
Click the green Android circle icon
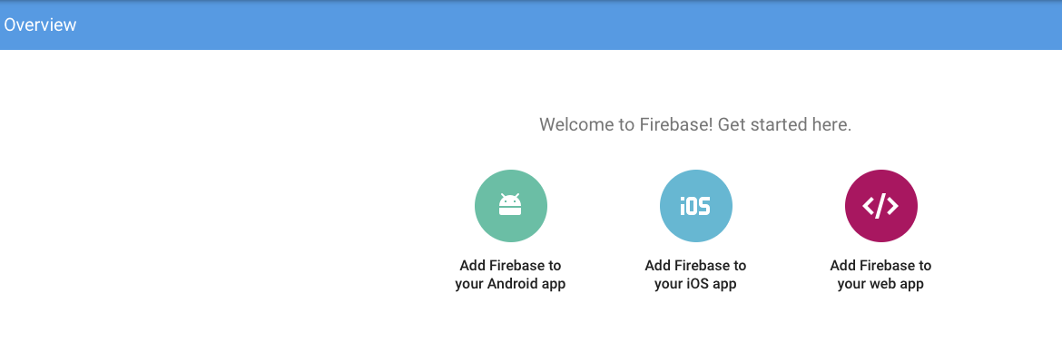coord(511,206)
